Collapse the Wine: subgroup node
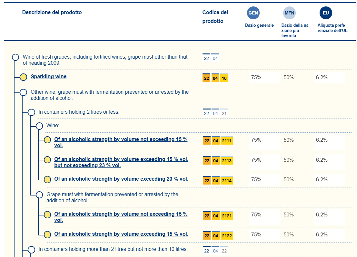 (39, 126)
